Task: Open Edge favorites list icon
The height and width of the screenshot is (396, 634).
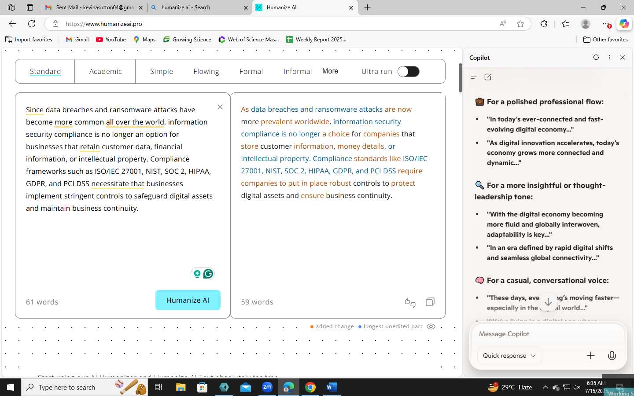Action: pos(565,24)
